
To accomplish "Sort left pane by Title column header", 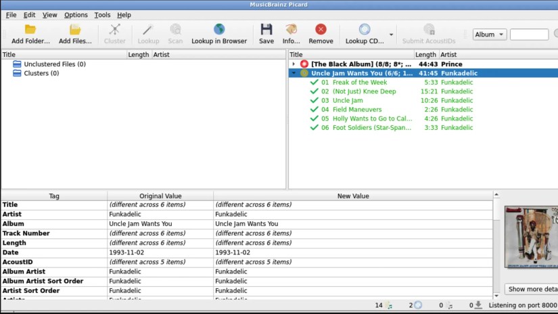I will tap(64, 54).
